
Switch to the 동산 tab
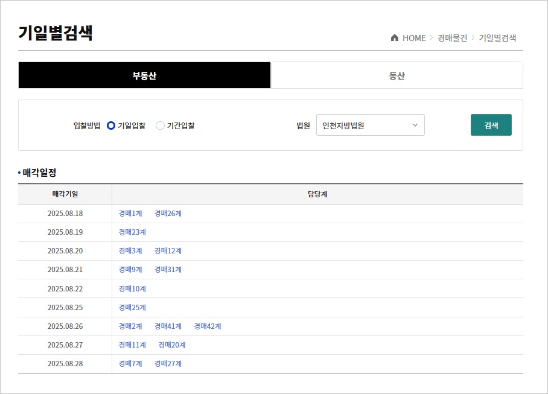coord(397,75)
